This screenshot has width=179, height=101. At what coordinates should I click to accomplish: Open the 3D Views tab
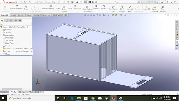(x=22, y=92)
